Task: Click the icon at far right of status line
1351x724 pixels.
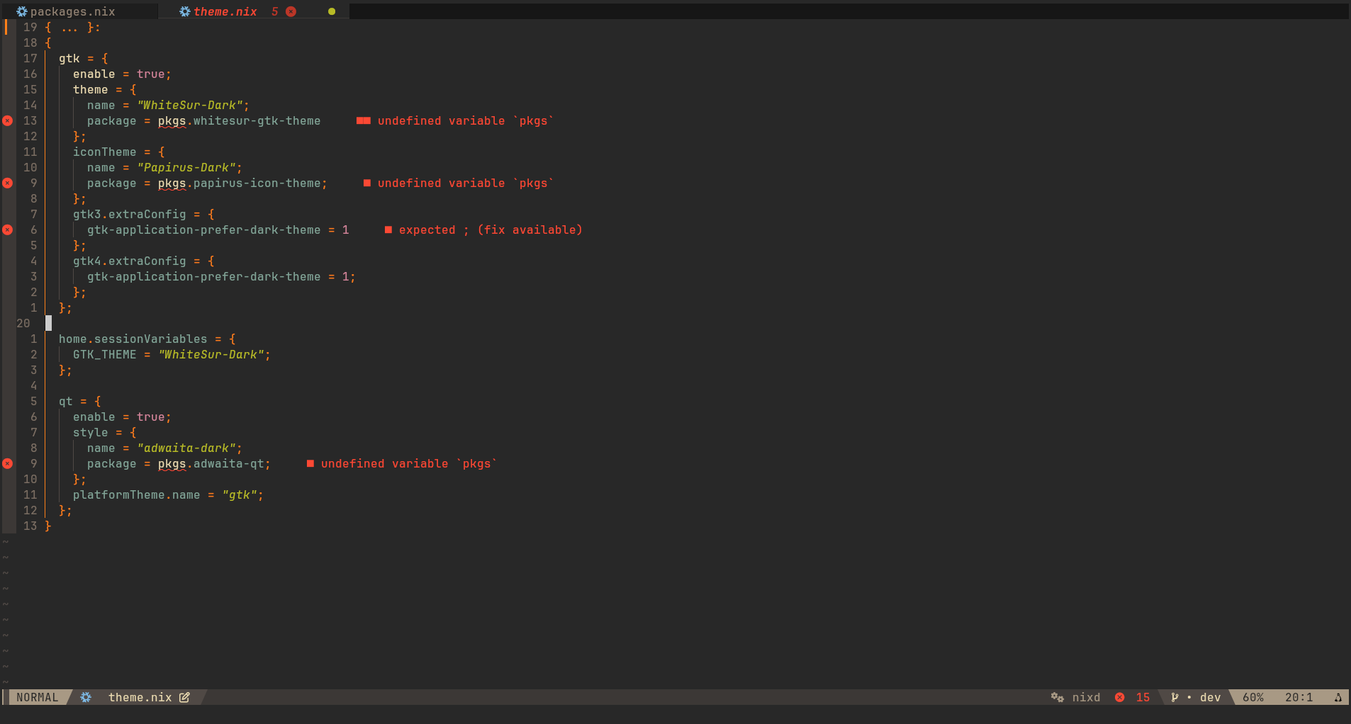Action: point(1338,697)
